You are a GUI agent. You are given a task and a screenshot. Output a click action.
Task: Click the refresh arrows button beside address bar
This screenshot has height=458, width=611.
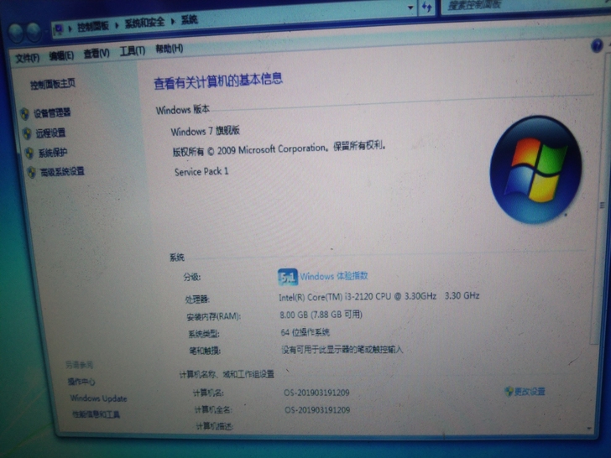[427, 7]
